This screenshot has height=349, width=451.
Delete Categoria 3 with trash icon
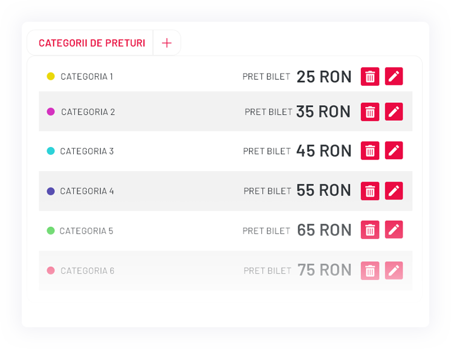click(370, 151)
